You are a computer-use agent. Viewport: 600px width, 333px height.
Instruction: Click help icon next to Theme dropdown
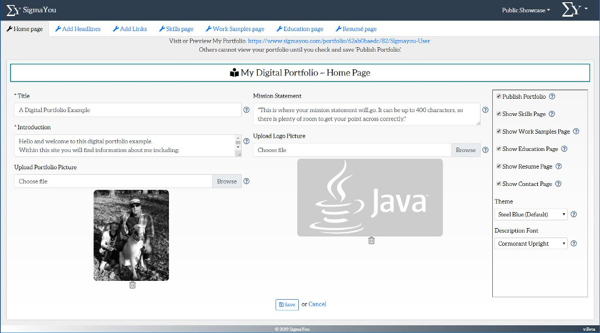point(573,214)
